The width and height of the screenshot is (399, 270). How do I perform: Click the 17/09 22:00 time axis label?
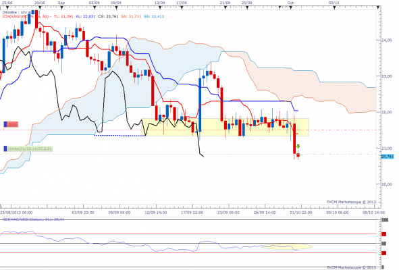(192, 213)
